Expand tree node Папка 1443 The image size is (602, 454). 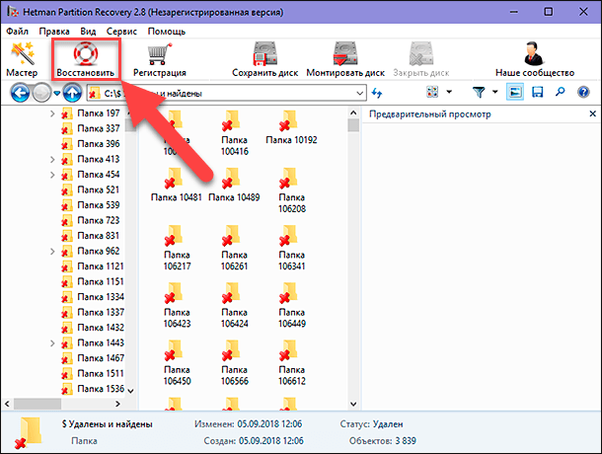[x=52, y=343]
